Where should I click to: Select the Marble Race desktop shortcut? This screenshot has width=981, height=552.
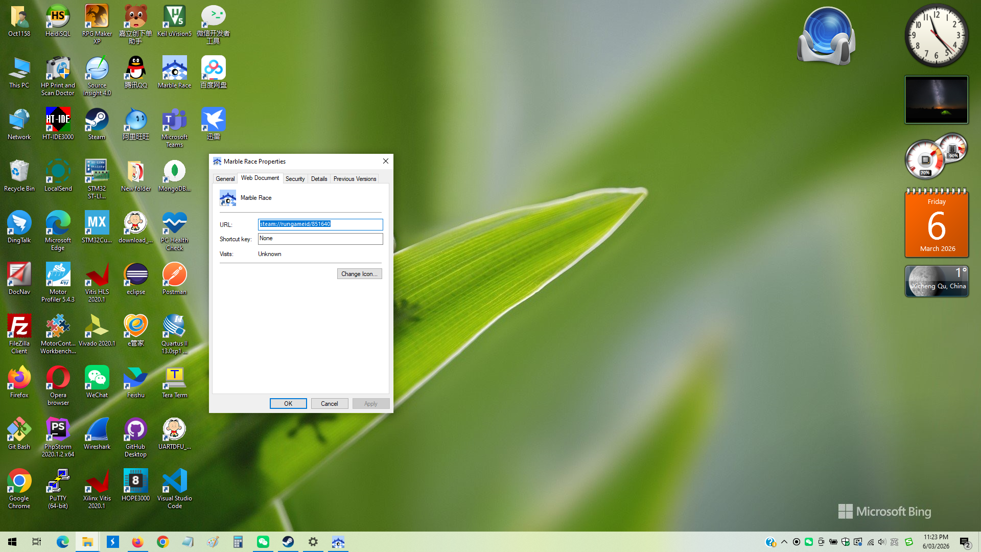pyautogui.click(x=174, y=72)
